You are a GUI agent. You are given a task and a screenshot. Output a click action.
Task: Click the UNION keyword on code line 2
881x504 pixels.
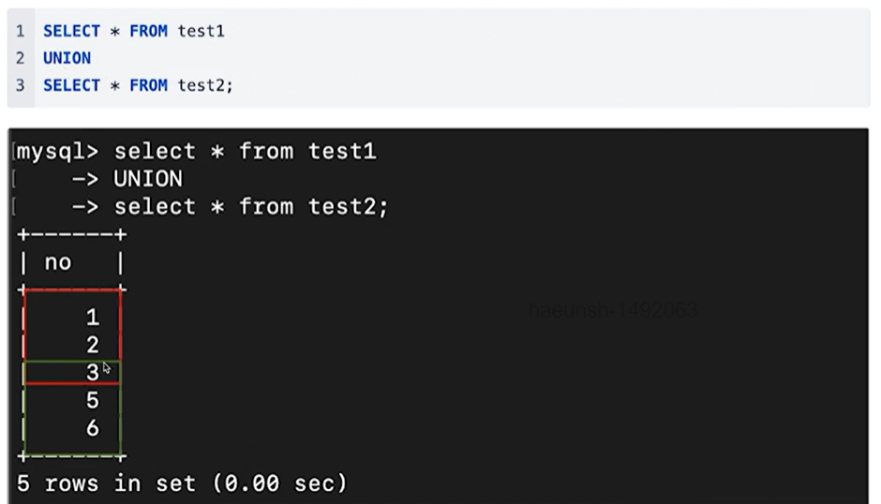coord(67,58)
